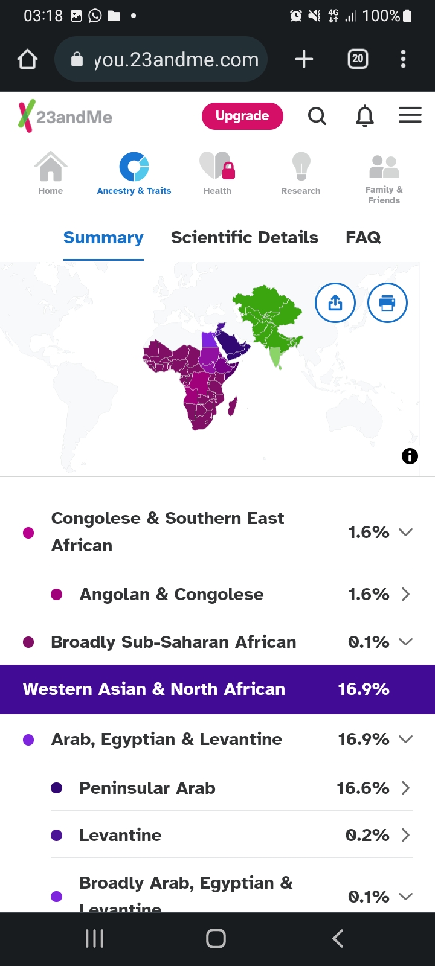The width and height of the screenshot is (435, 966).
Task: Open the map info icon
Action: pos(410,456)
